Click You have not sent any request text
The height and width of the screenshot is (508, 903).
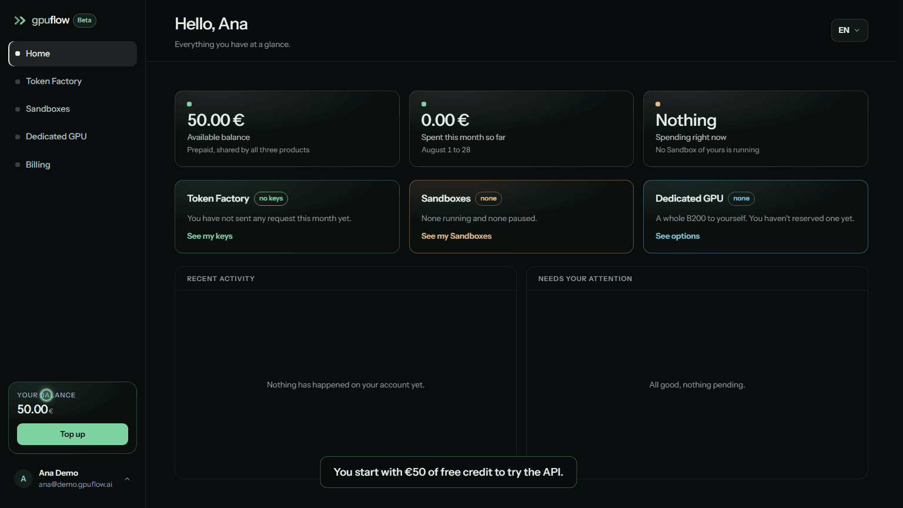point(269,218)
